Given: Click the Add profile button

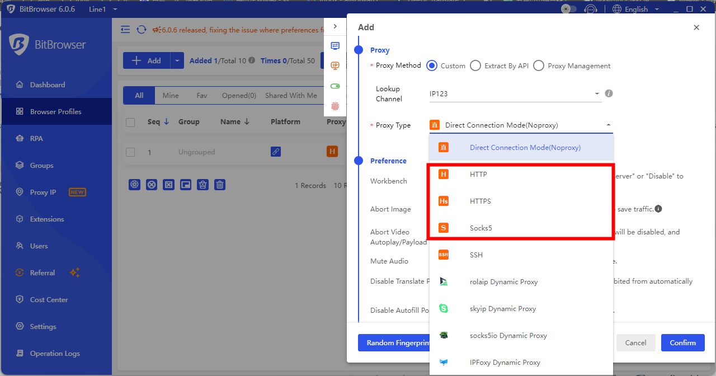Looking at the screenshot, I should tap(147, 60).
